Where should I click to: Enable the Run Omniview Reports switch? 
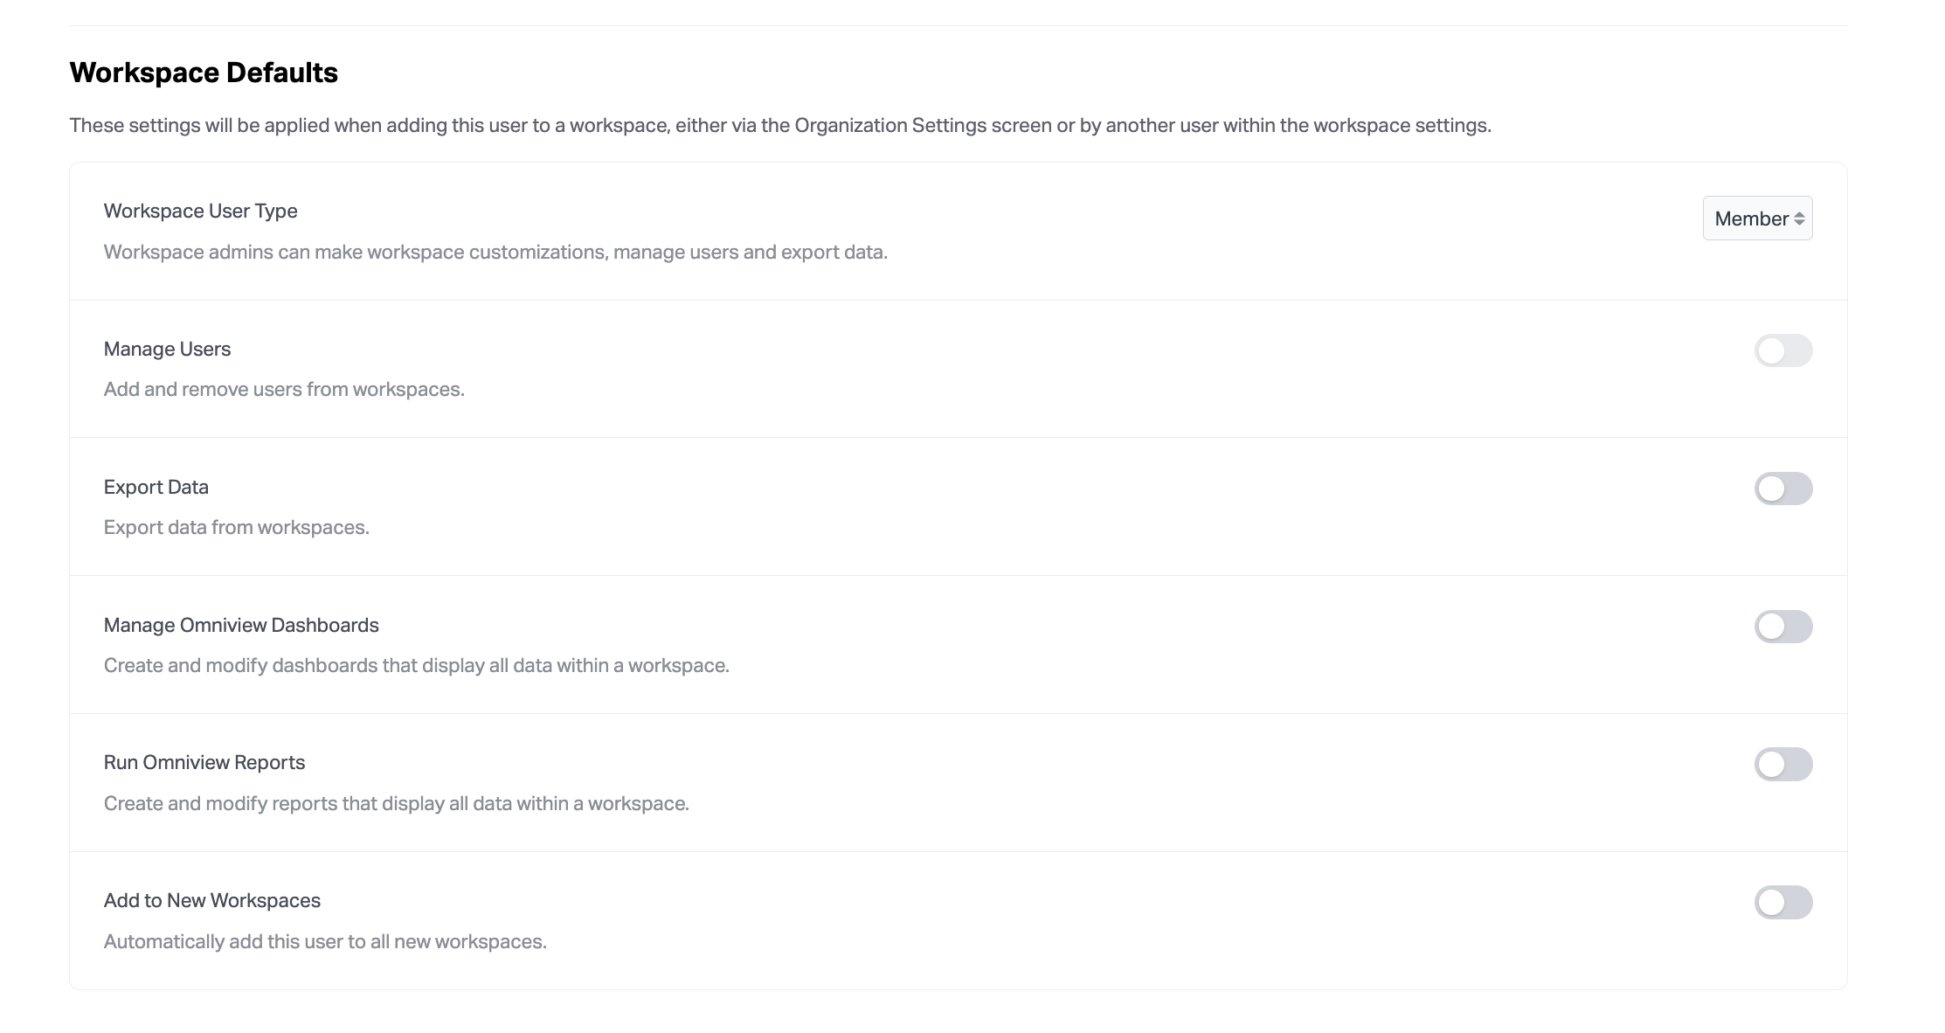[x=1782, y=764]
